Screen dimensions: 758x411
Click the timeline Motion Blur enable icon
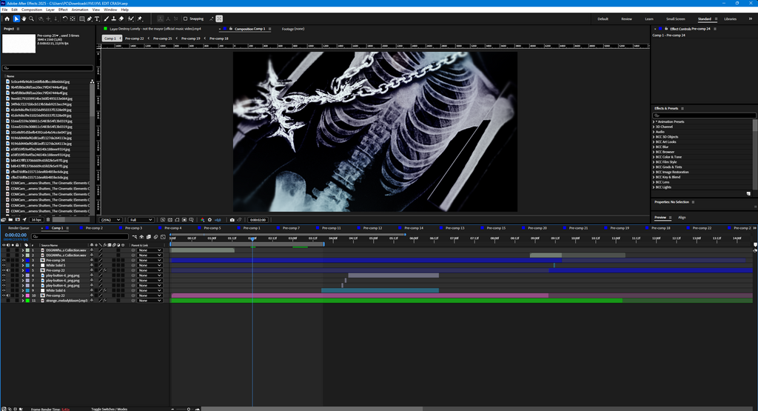coord(155,237)
